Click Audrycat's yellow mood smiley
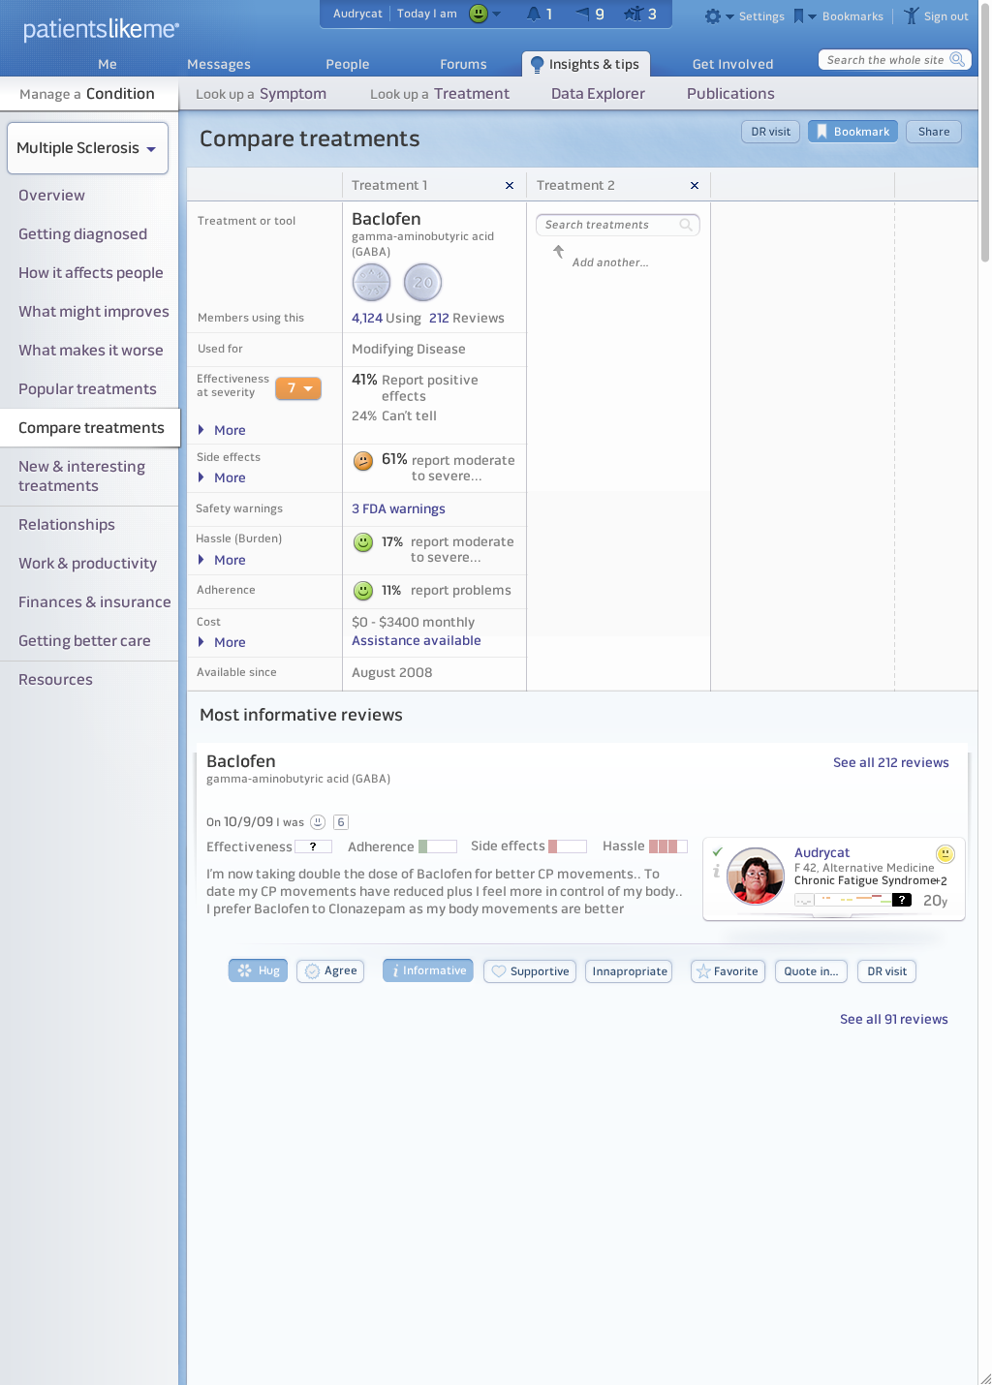This screenshot has width=992, height=1385. (x=945, y=853)
